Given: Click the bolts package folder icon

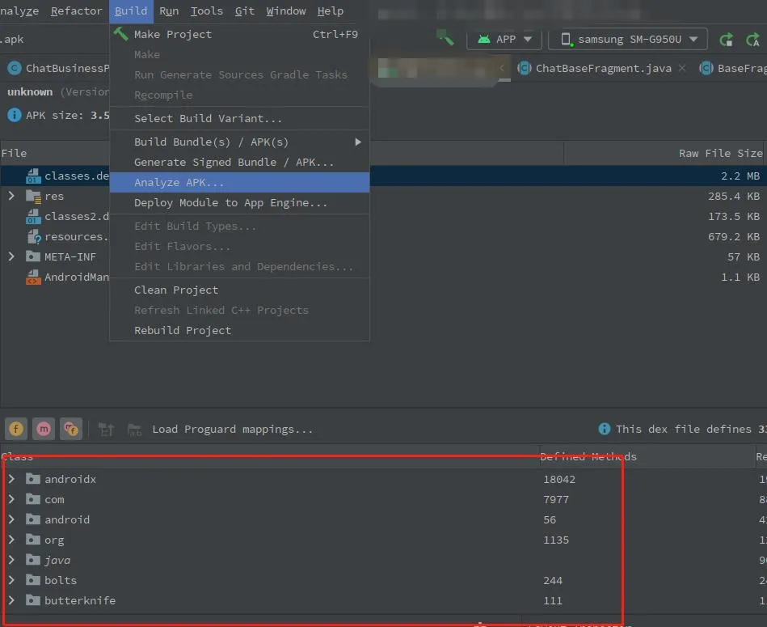Looking at the screenshot, I should tap(33, 580).
